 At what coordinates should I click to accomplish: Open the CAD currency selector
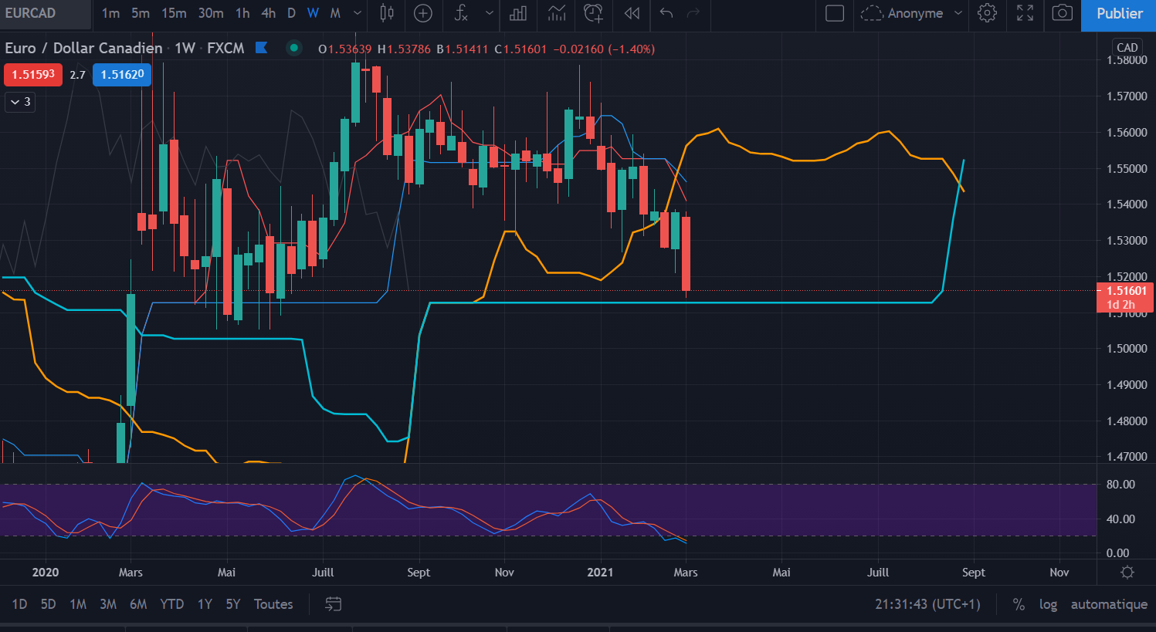1127,48
